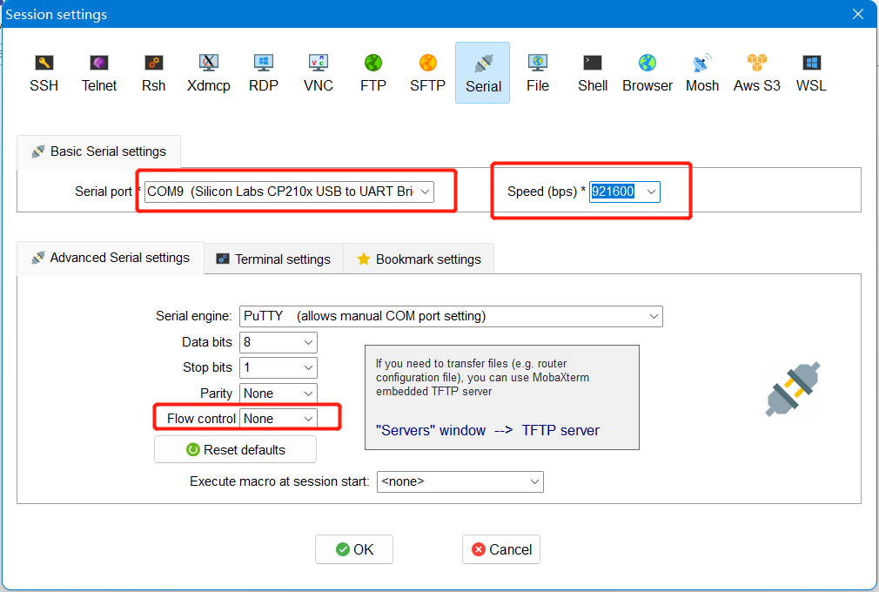This screenshot has height=592, width=879.
Task: Select the FTP session type
Action: (373, 73)
